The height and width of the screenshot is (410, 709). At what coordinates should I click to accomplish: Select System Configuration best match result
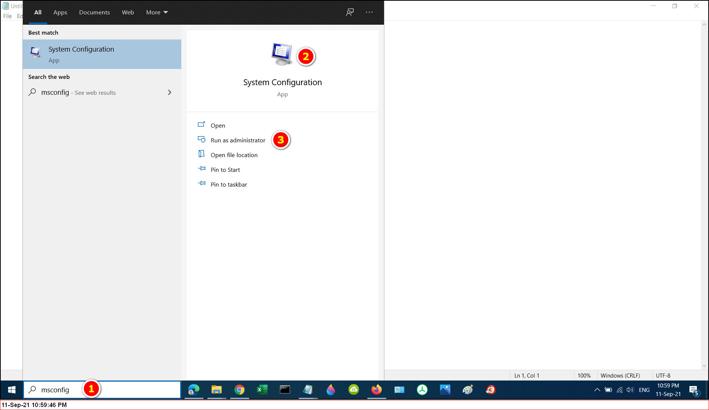coord(102,54)
